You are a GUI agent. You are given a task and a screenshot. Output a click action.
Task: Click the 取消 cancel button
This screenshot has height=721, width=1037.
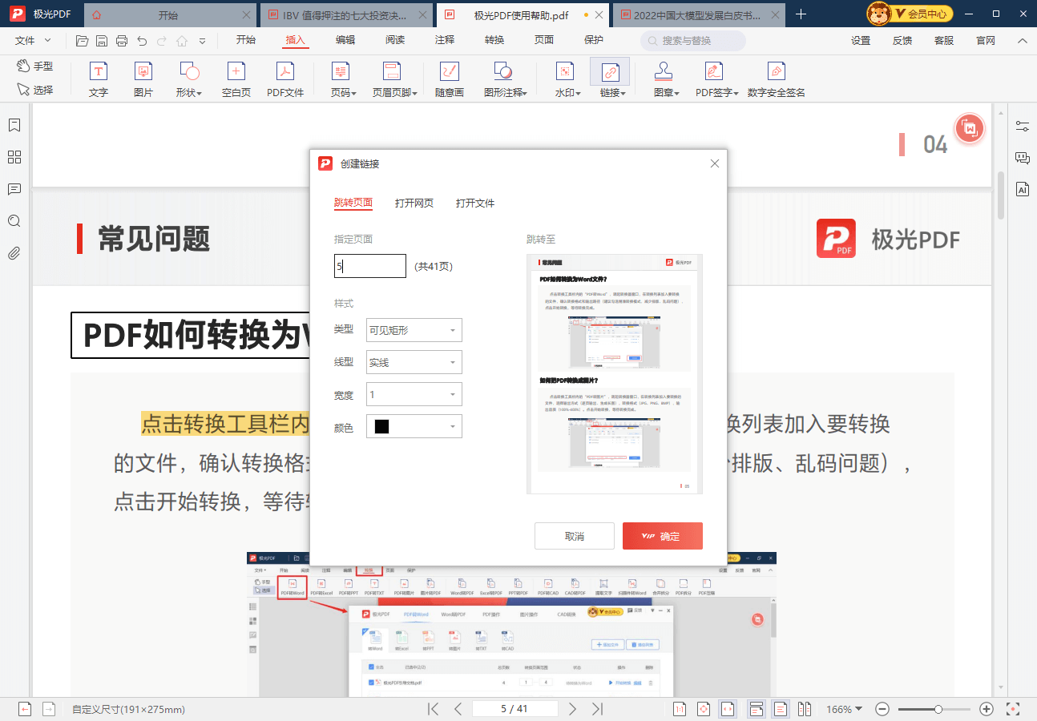574,536
